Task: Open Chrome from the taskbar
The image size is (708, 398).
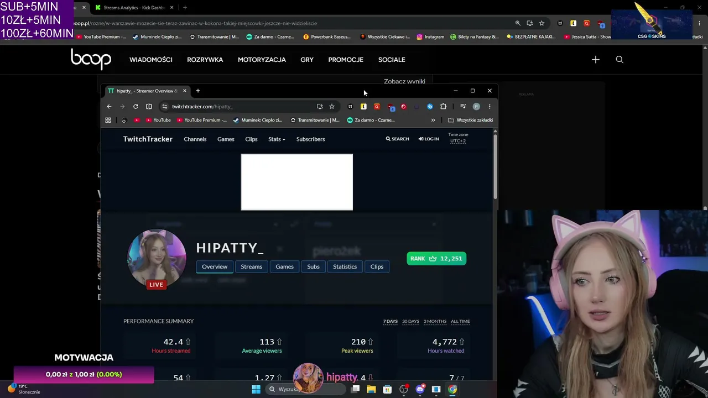Action: (452, 389)
